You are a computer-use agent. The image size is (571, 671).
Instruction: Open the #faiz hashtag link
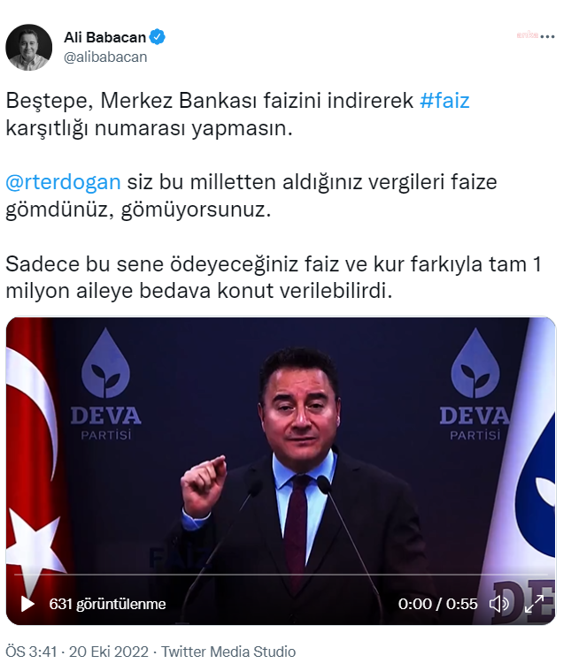[444, 101]
